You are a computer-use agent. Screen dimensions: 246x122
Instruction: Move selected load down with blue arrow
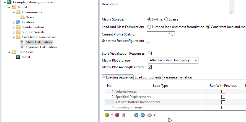[x=136, y=115]
